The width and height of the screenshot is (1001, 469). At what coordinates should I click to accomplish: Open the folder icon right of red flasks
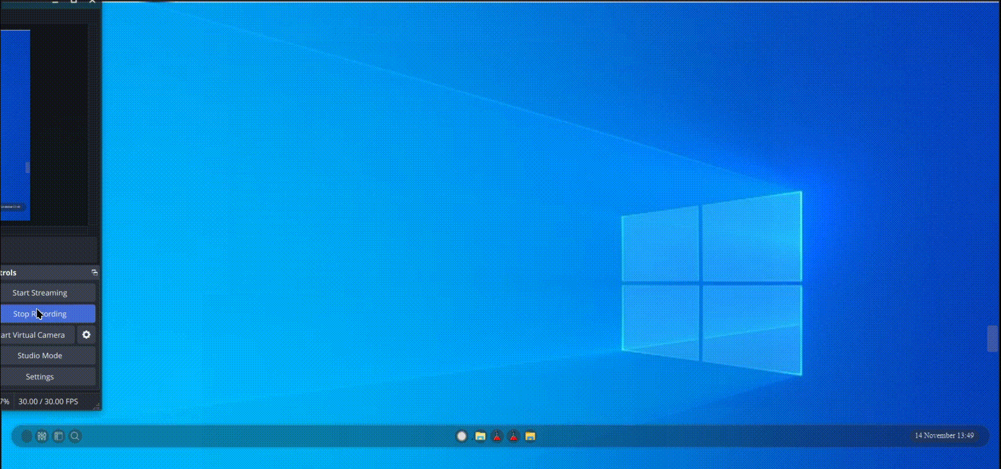pos(530,436)
